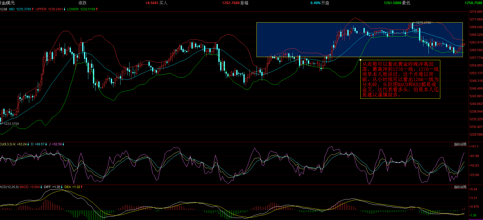Click the down arrow after KDJ D value
Screen dimensions: 483x220
(x=46, y=144)
